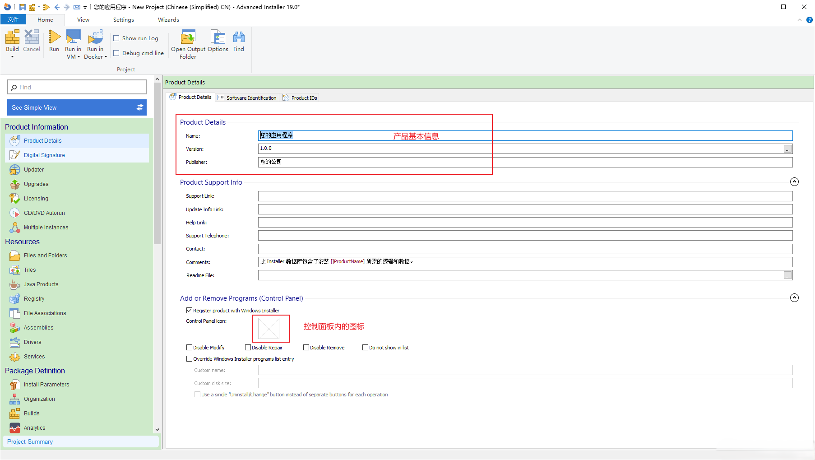Open the Build dropdown arrow

coord(12,57)
